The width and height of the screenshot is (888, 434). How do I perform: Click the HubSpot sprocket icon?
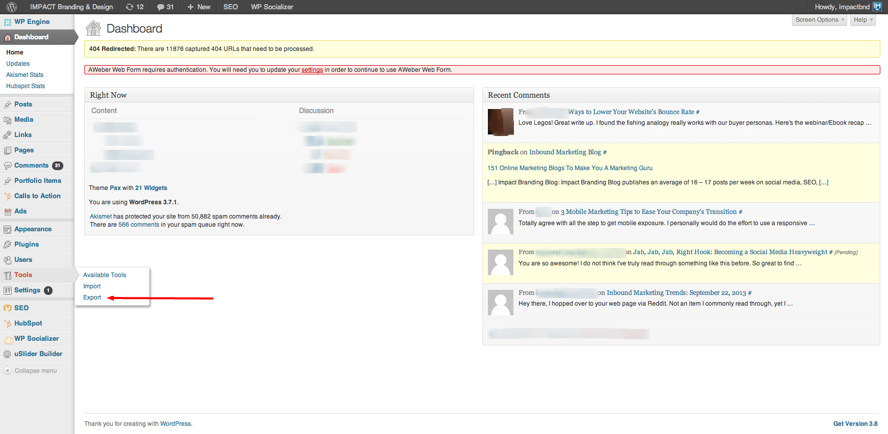tap(8, 323)
